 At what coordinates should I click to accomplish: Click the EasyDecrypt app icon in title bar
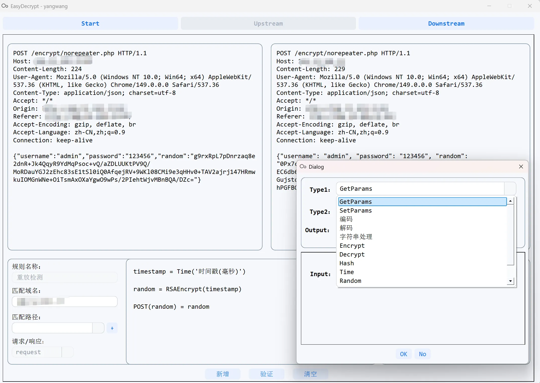click(x=5, y=6)
